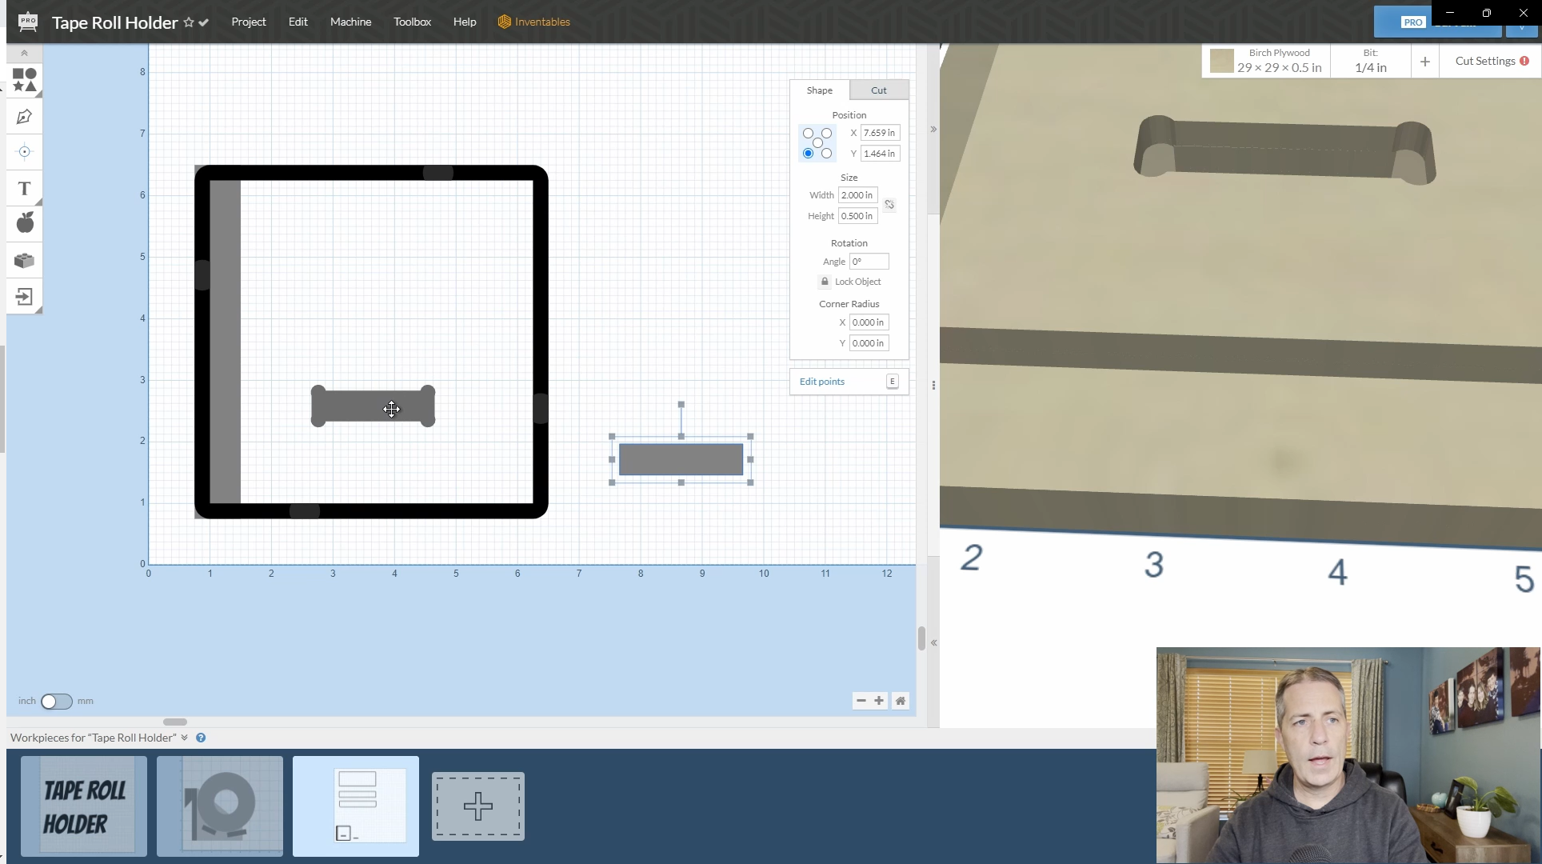Open the Icons library apple icon
Image resolution: width=1542 pixels, height=864 pixels.
[x=24, y=223]
